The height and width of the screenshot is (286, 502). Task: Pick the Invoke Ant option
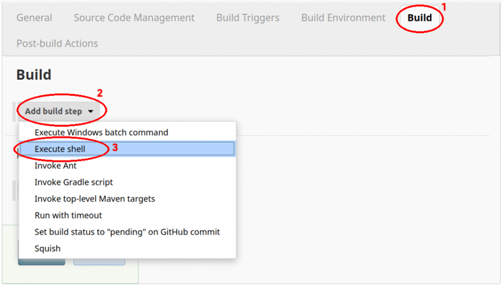[x=56, y=165]
